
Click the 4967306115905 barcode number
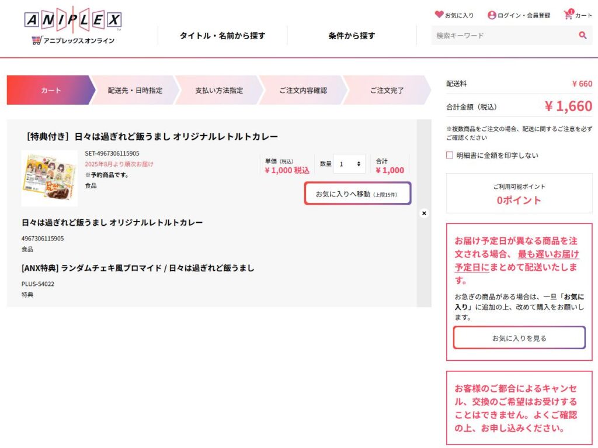(43, 238)
